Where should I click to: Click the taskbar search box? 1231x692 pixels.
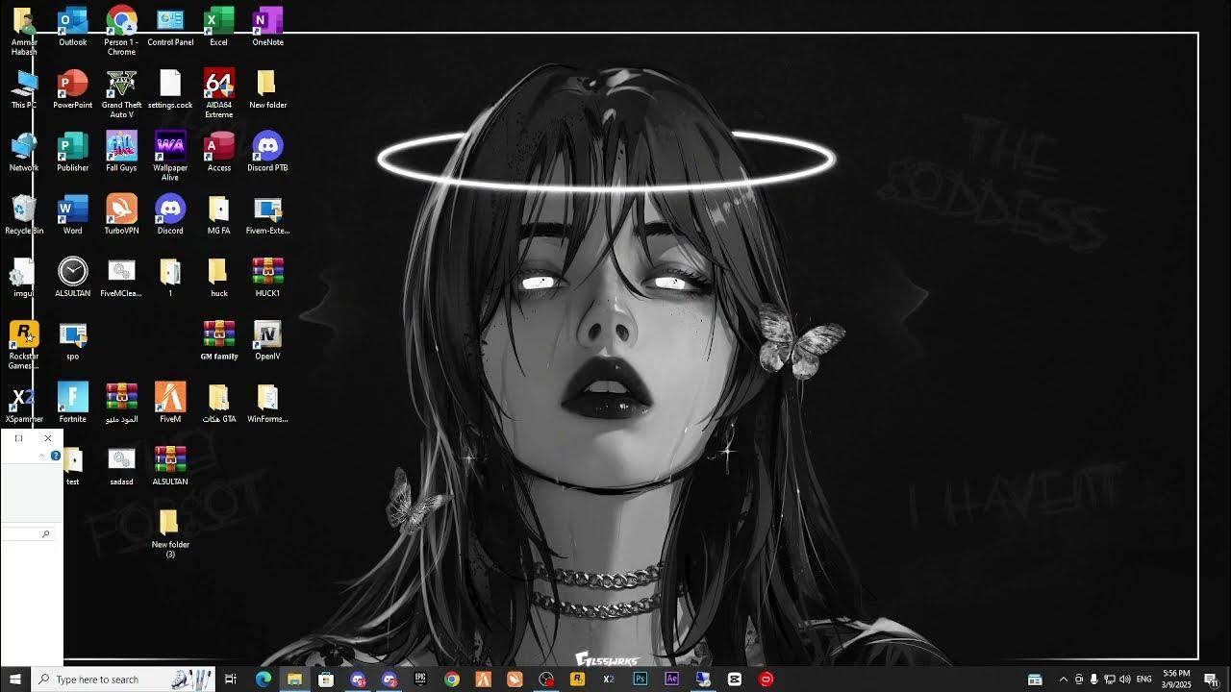tap(125, 679)
